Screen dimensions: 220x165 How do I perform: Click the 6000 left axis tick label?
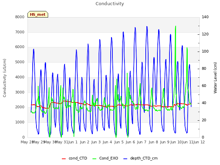pyautogui.click(x=20, y=47)
